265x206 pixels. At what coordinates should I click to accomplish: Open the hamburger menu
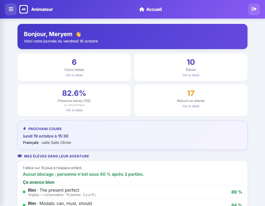tap(11, 9)
